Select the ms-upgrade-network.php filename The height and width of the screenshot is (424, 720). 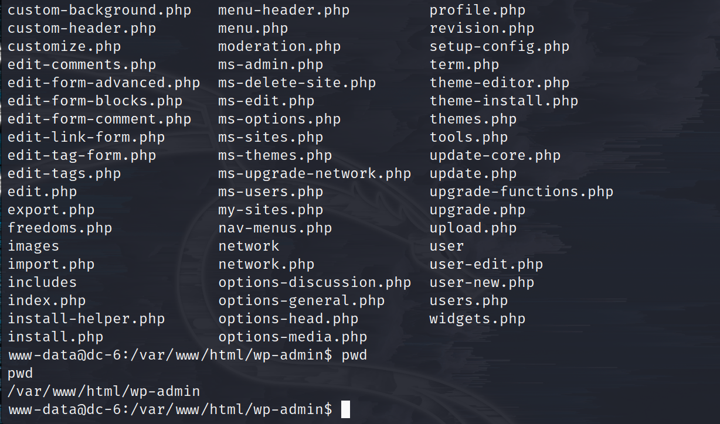coord(314,174)
